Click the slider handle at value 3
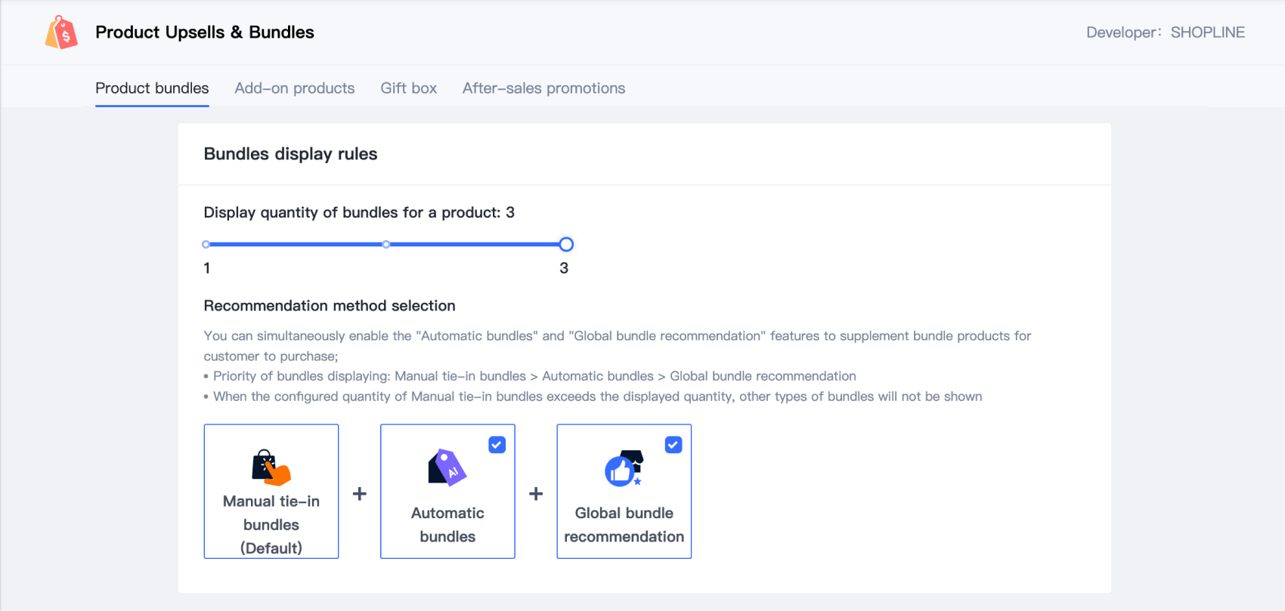 click(566, 245)
